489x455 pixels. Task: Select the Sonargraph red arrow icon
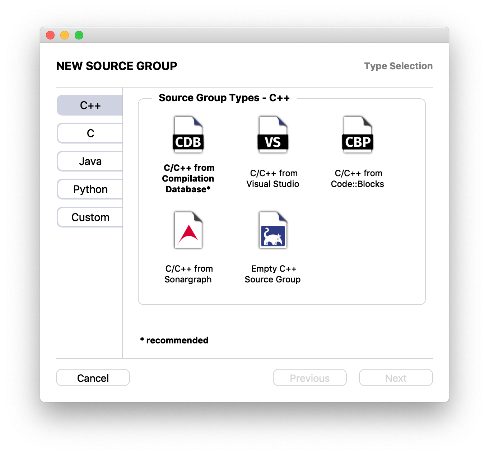188,230
